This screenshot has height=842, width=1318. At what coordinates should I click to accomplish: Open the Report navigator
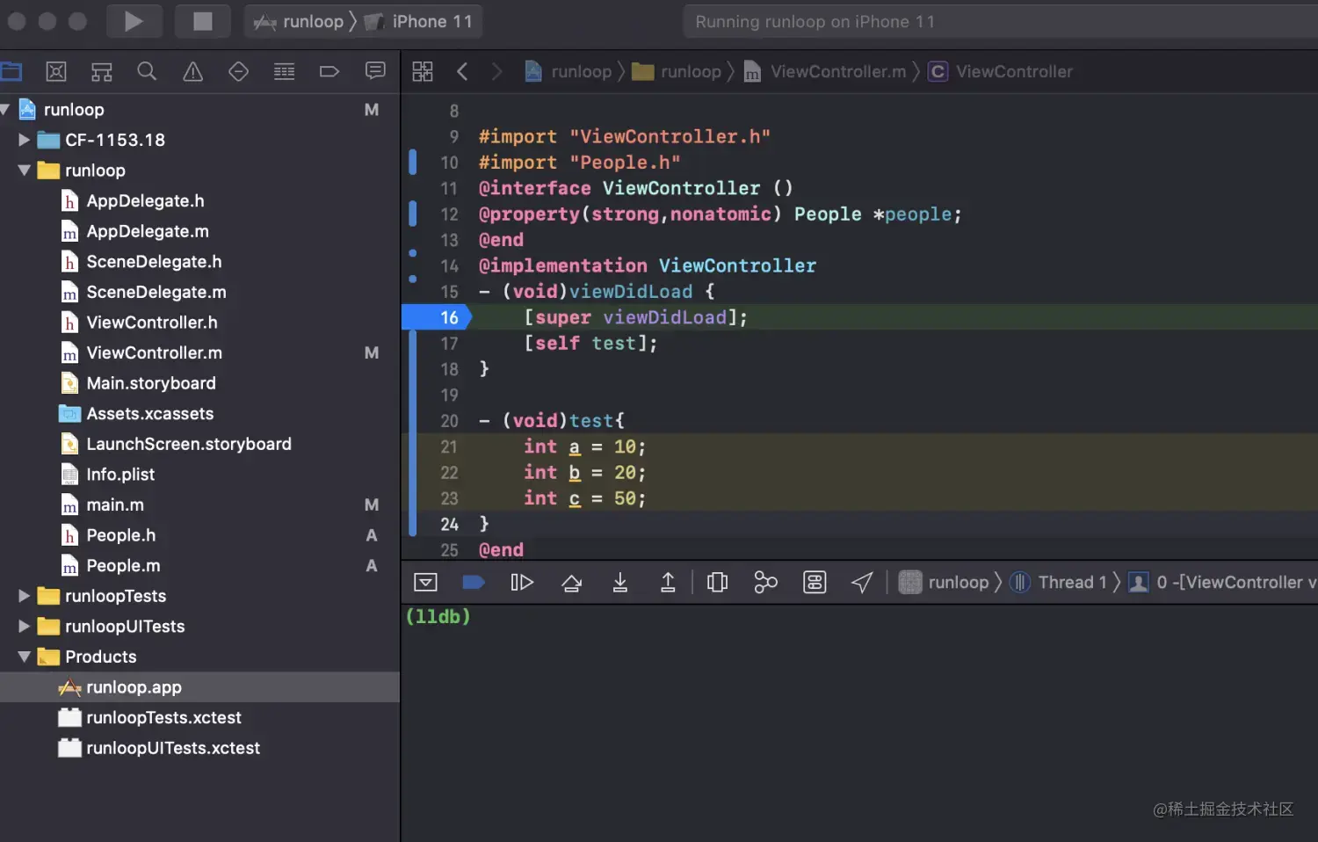click(375, 71)
